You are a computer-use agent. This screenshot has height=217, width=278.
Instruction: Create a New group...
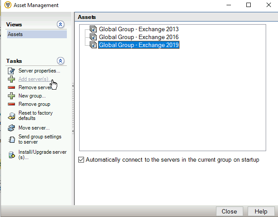(32, 96)
